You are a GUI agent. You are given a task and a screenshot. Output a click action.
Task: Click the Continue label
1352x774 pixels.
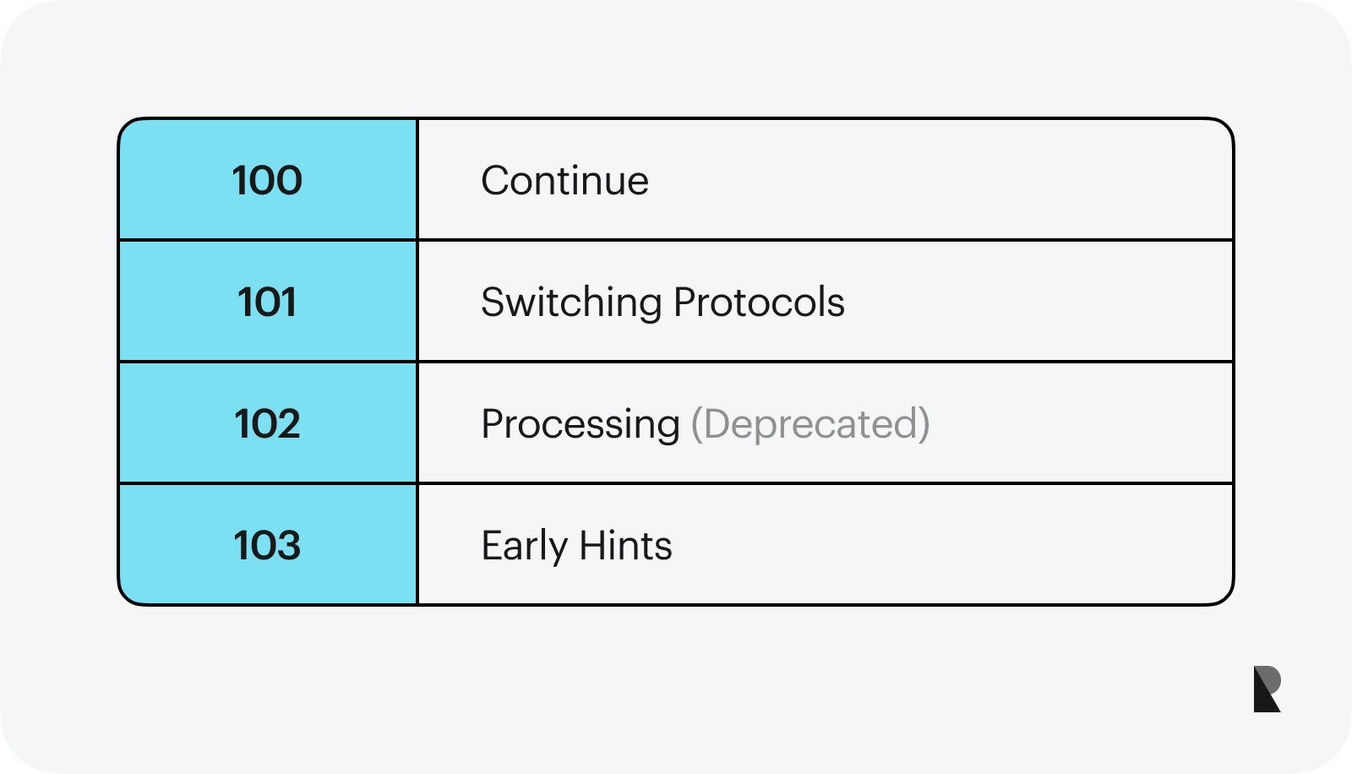(564, 181)
